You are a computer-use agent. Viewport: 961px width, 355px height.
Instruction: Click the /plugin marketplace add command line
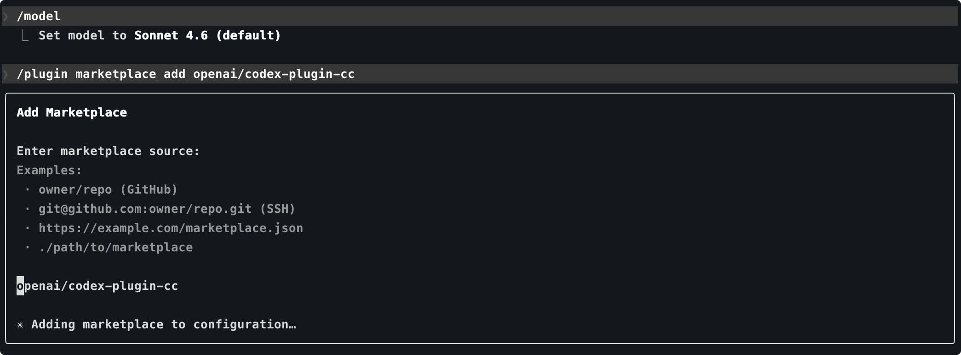pos(185,74)
